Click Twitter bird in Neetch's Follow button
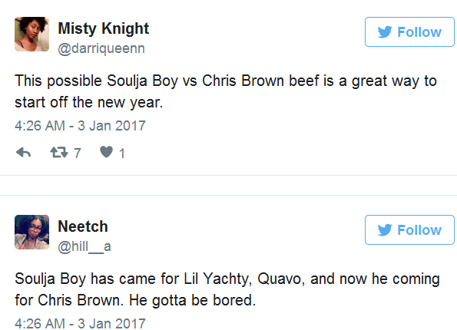Screen dimensions: 457x330 click(385, 229)
